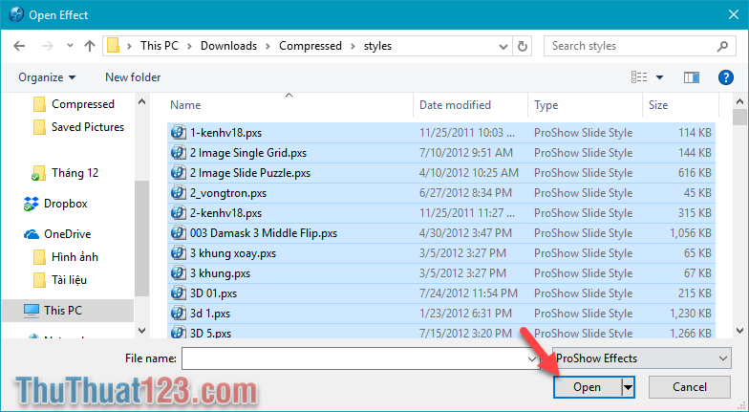Go forward using the forward arrow
The height and width of the screenshot is (412, 749).
coord(48,46)
